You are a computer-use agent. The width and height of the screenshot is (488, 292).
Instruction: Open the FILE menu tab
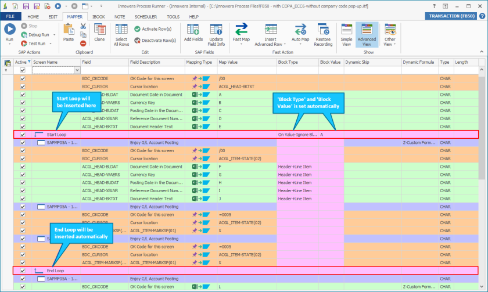point(10,17)
